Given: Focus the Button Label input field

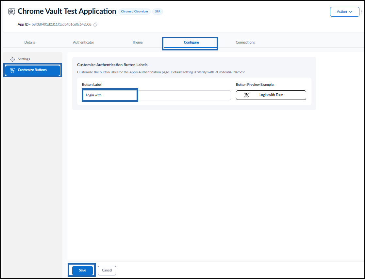Looking at the screenshot, I should [x=157, y=95].
